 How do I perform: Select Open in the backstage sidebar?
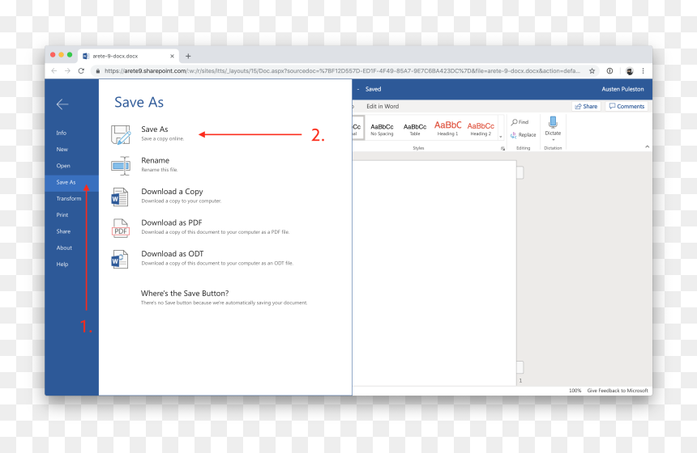63,166
